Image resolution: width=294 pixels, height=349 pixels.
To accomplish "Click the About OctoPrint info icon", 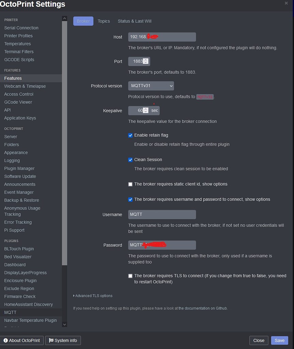I will click(5, 340).
